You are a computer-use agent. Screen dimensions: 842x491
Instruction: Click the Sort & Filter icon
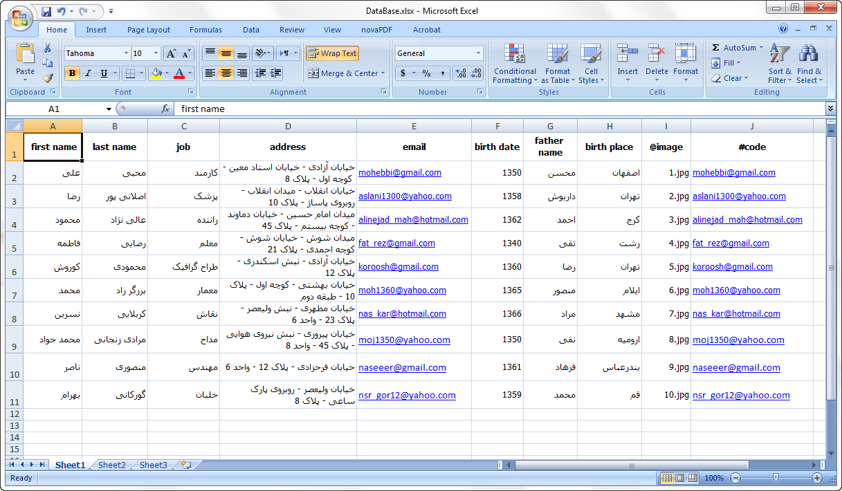pyautogui.click(x=780, y=54)
